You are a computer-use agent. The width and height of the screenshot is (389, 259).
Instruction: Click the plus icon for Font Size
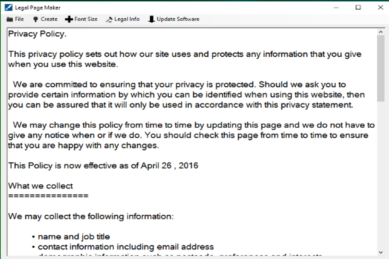(x=69, y=19)
